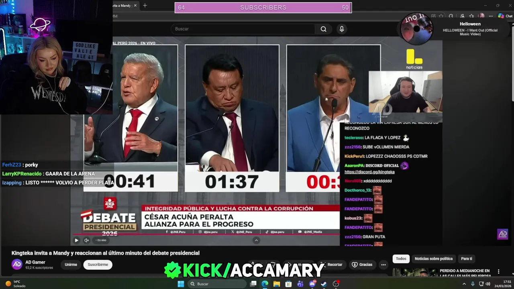514x289 pixels.
Task: Click the media control icon in browser toolbar
Action: coord(462,16)
